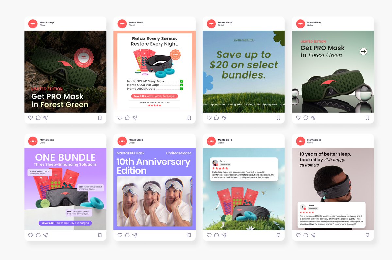
Task: Like the Pavel review post
Action: pyautogui.click(x=209, y=235)
